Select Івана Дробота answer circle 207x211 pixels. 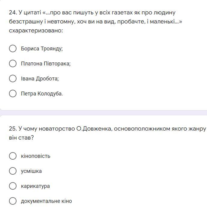[x=13, y=78]
